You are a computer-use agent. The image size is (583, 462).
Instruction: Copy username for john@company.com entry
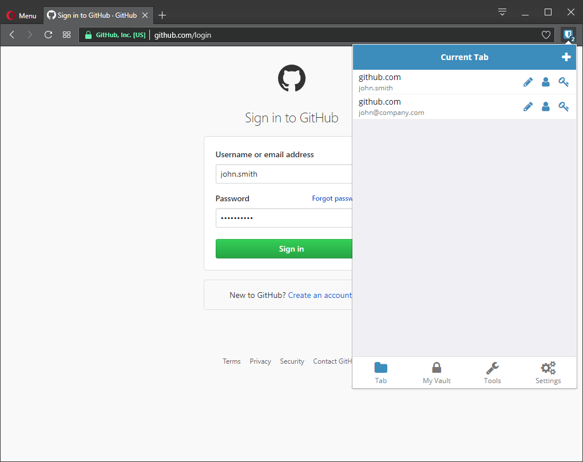[x=545, y=107]
